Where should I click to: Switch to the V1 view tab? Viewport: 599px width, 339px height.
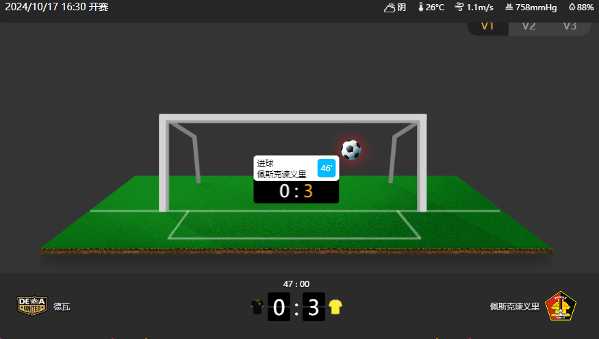[488, 26]
